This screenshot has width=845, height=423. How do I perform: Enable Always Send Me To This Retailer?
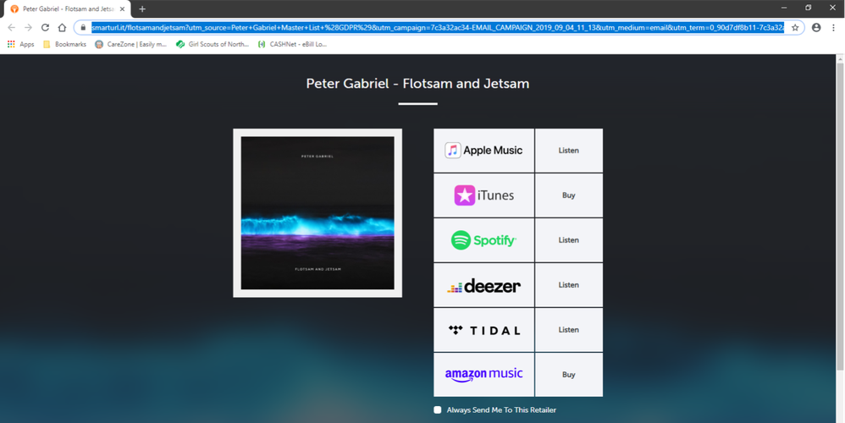(438, 410)
